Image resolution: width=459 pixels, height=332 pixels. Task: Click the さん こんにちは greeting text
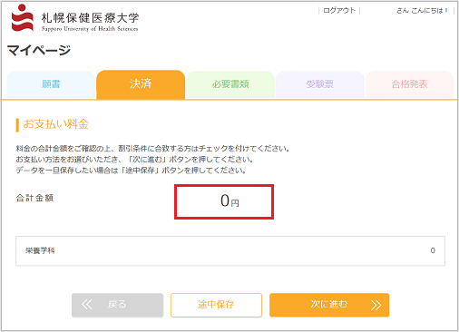[422, 11]
